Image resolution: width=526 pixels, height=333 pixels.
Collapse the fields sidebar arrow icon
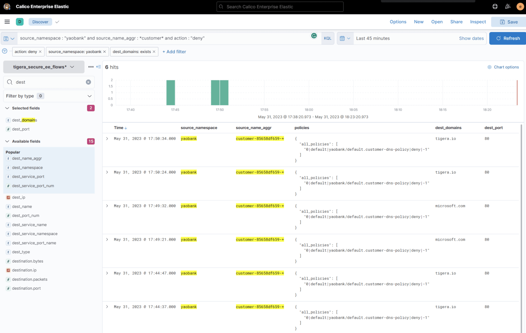pos(99,67)
